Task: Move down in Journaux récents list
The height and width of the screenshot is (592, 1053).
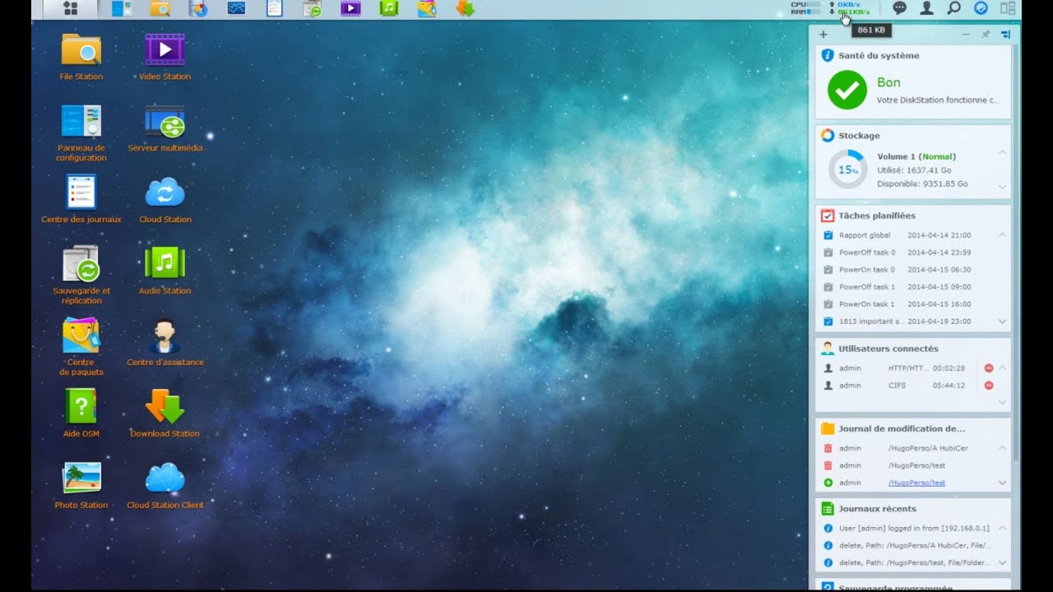Action: coord(1002,563)
